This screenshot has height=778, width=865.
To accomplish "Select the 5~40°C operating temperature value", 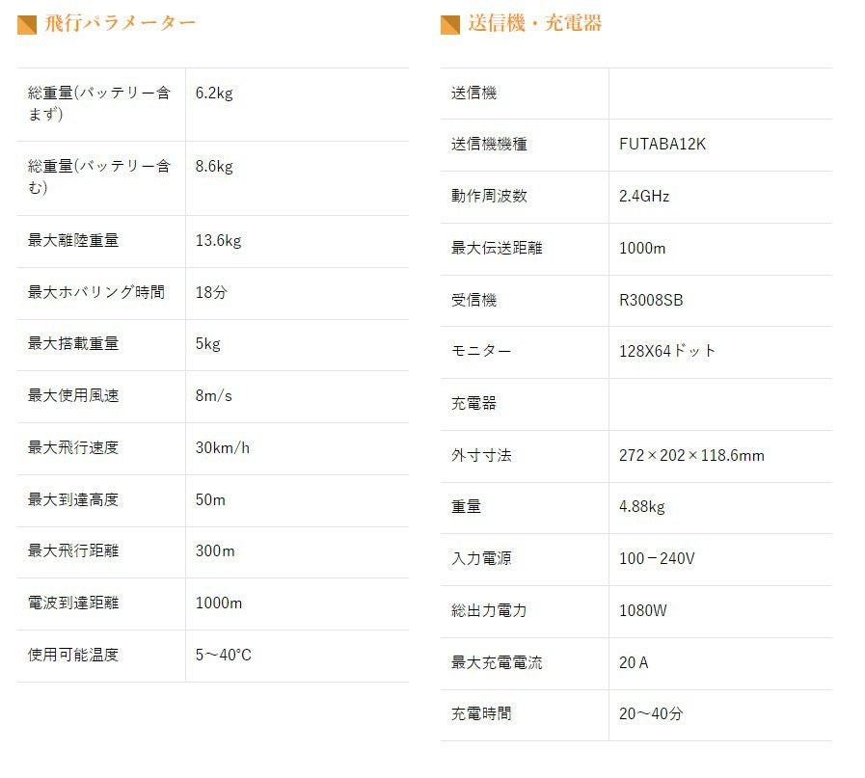I will click(223, 655).
